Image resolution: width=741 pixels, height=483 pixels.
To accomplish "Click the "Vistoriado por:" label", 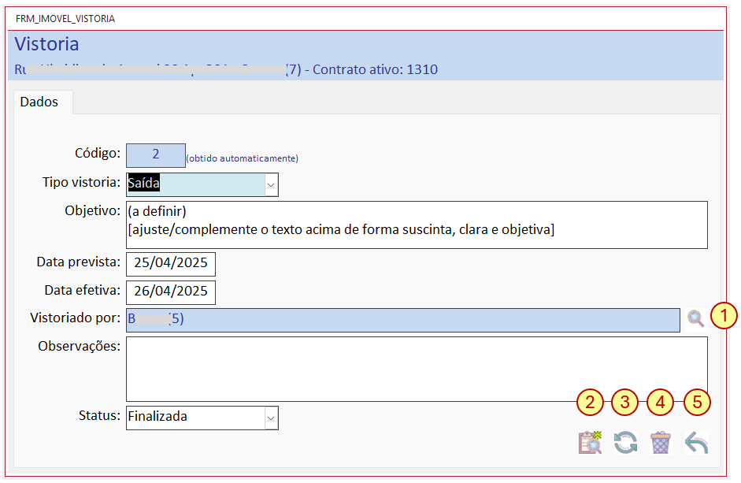I will coord(75,318).
